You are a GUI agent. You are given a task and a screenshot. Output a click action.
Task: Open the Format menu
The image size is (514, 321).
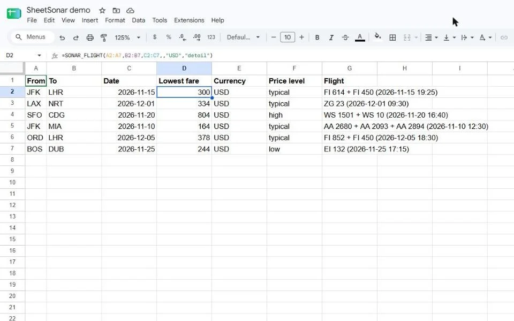pyautogui.click(x=115, y=20)
